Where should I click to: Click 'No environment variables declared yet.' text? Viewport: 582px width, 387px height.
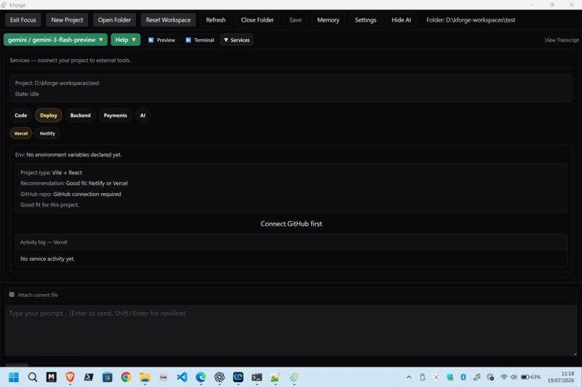[x=74, y=155]
